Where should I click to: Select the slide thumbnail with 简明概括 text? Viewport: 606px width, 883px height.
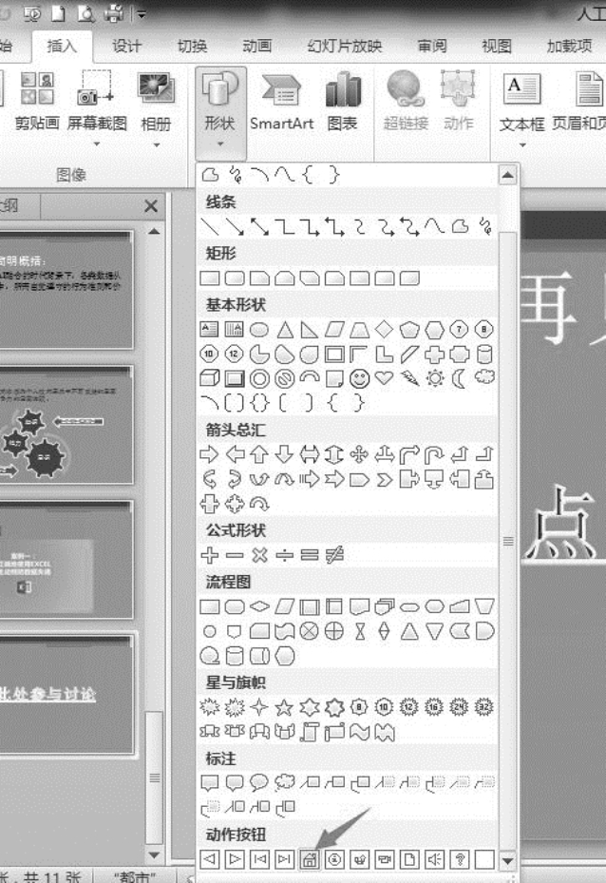tap(66, 290)
